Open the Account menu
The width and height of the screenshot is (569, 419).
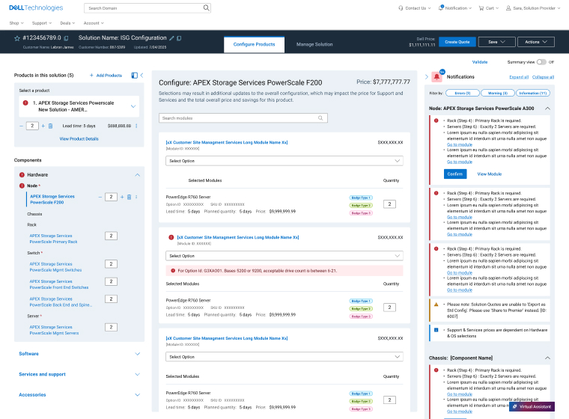(x=94, y=23)
